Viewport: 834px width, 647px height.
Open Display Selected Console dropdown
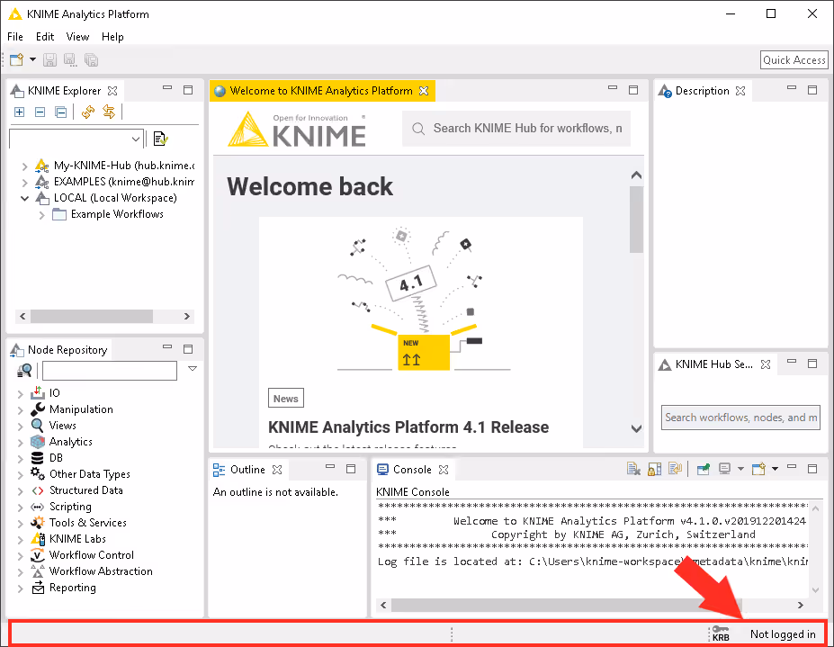(x=740, y=468)
